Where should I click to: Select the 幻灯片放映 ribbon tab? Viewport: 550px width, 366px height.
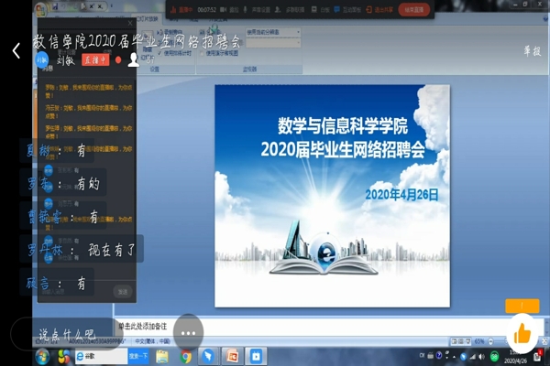pos(147,18)
